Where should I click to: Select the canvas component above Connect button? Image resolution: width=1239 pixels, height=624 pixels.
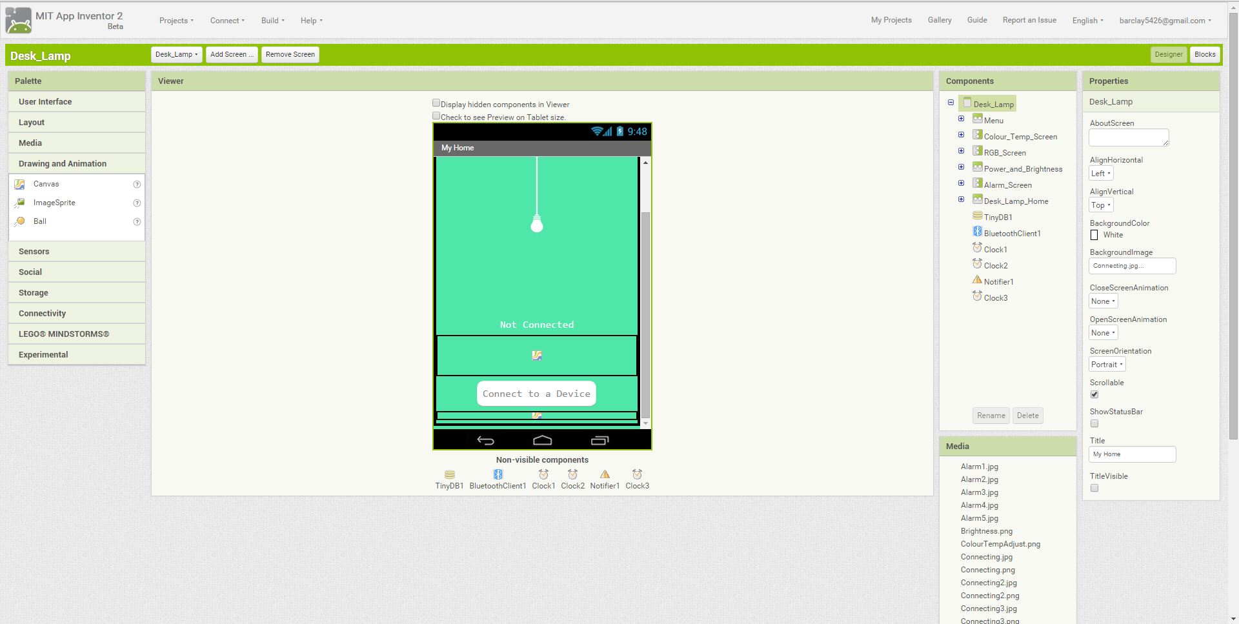[x=537, y=355]
